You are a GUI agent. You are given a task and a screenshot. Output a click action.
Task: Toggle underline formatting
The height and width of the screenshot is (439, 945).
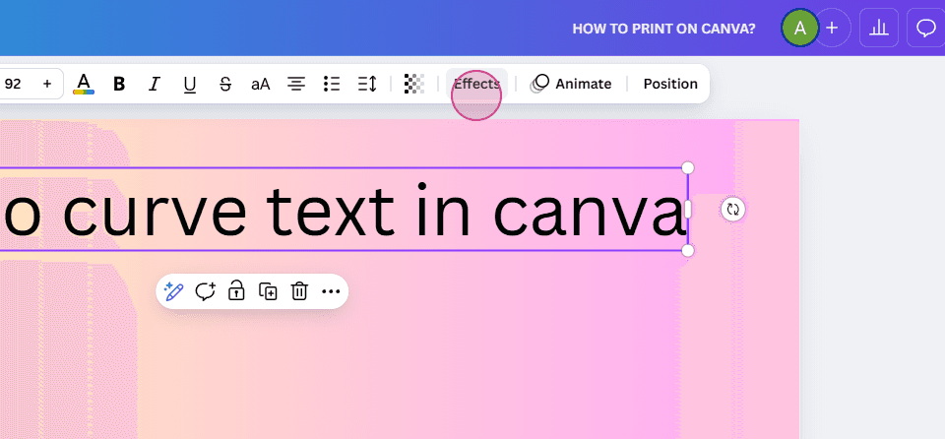190,84
